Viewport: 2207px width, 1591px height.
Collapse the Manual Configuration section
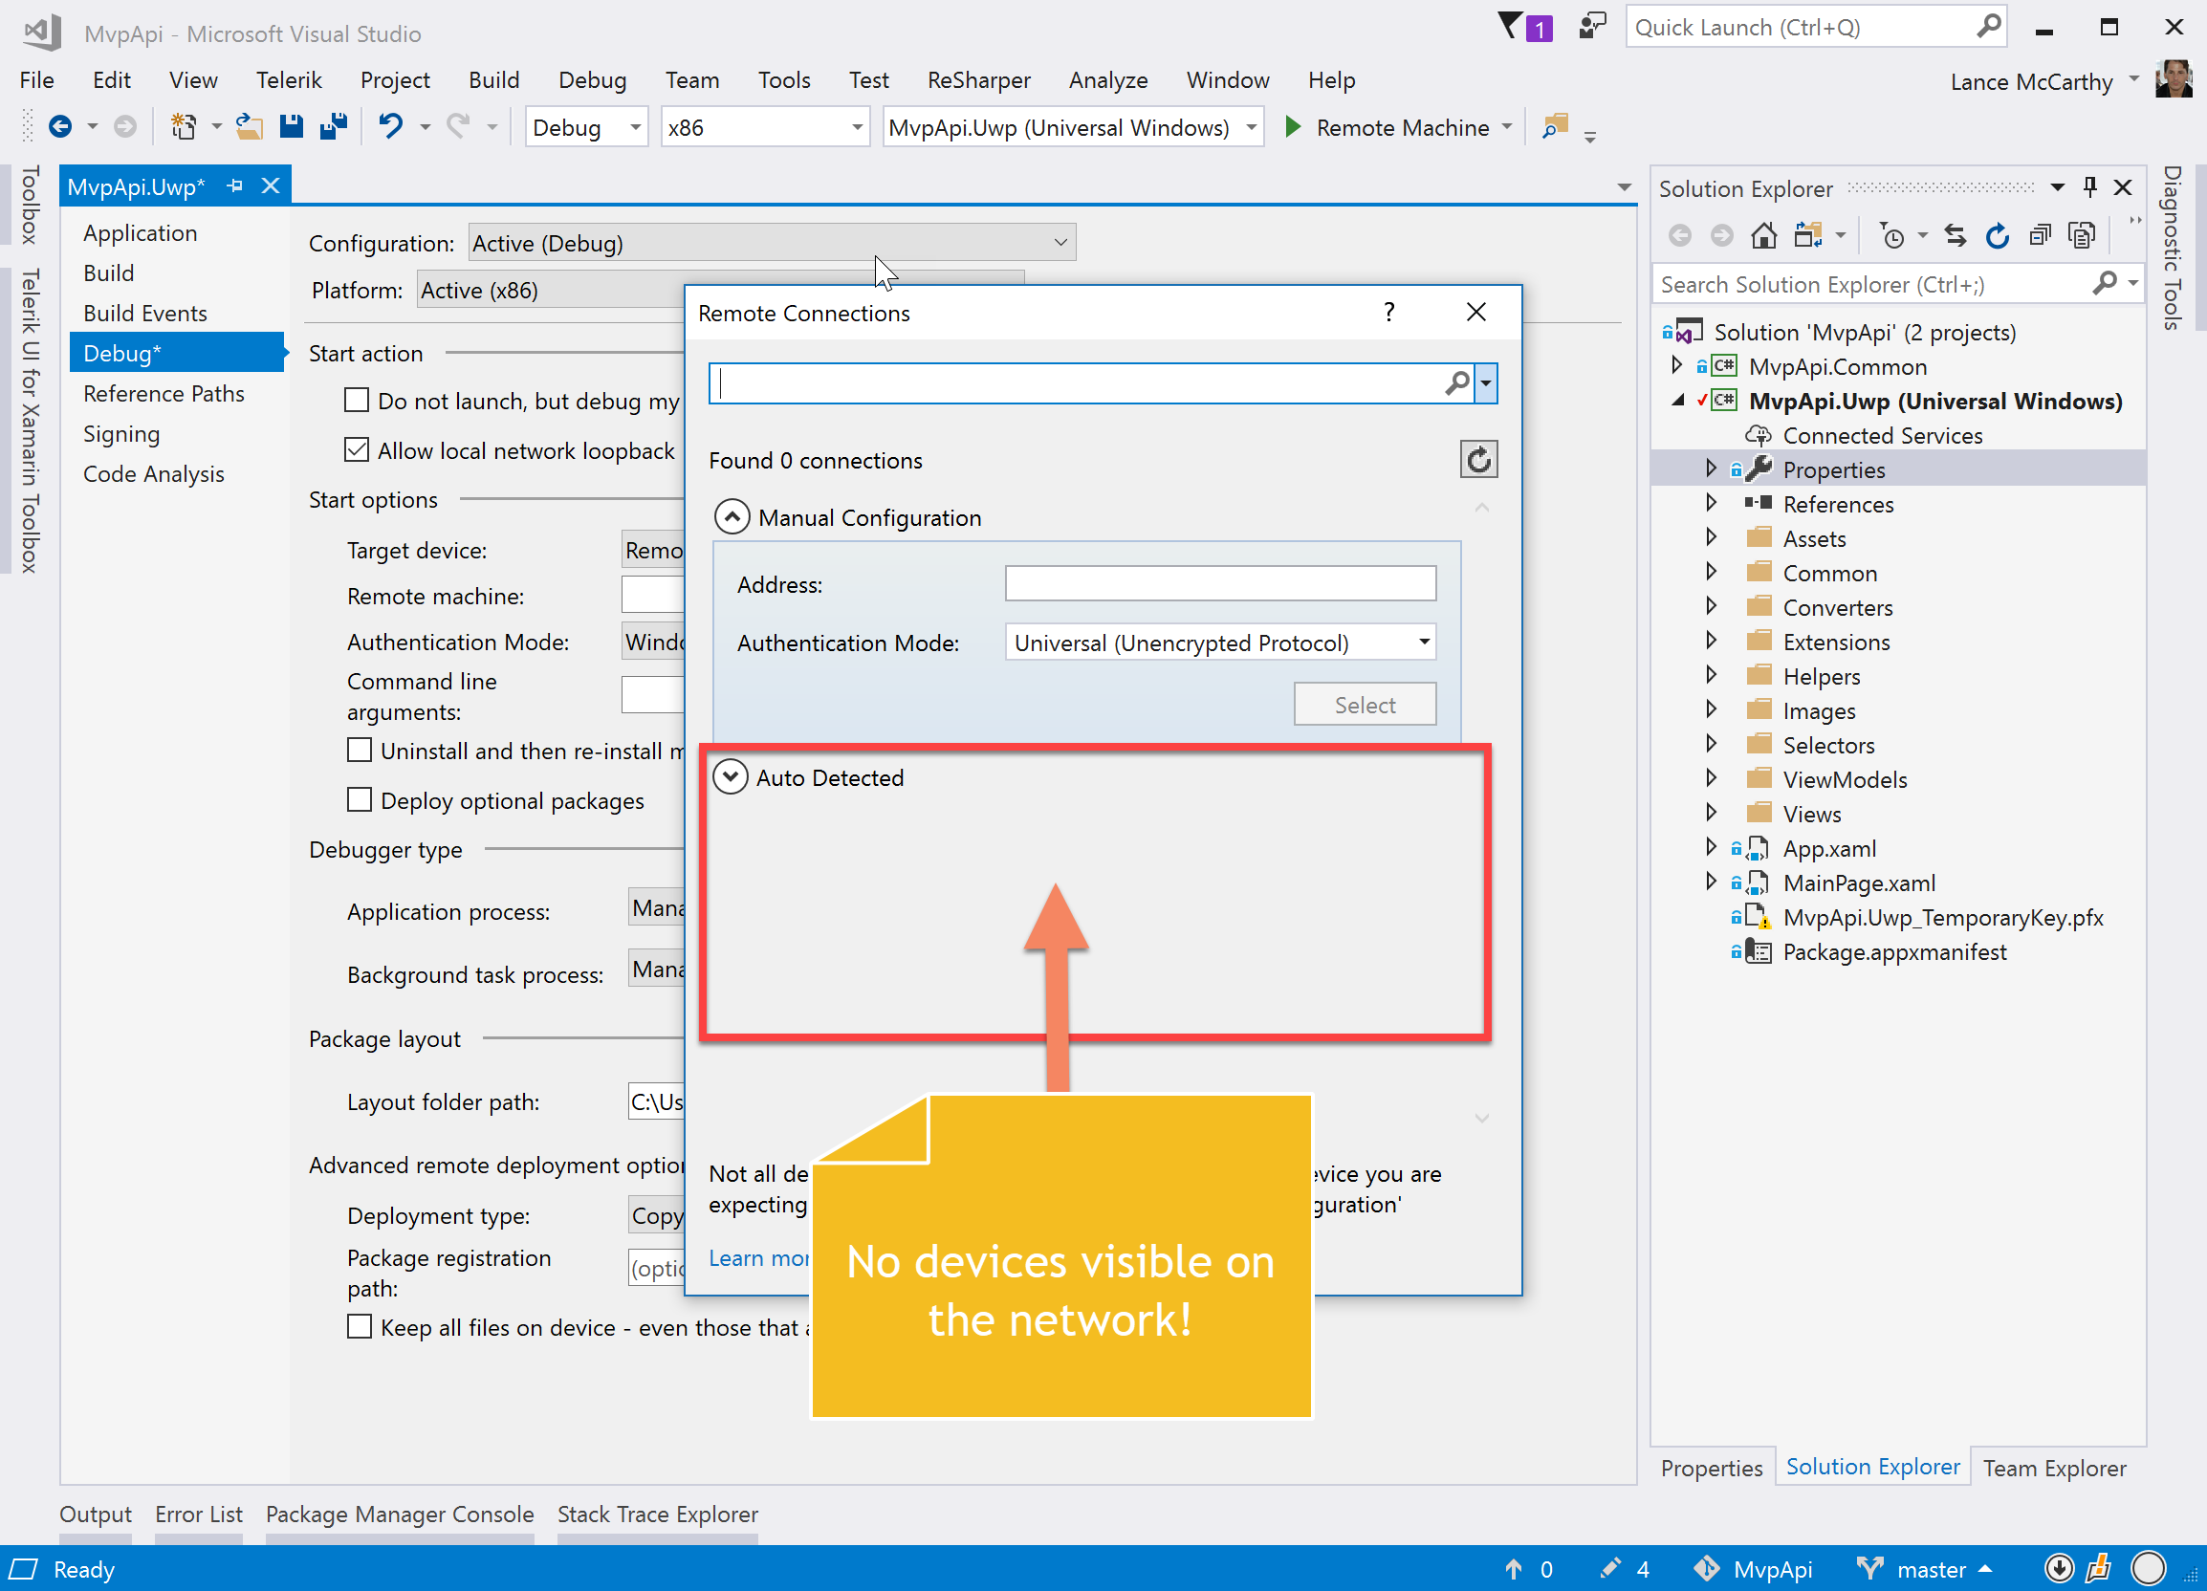[x=732, y=517]
